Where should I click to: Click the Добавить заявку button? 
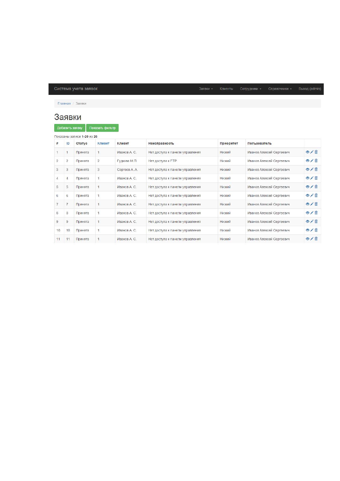point(70,128)
